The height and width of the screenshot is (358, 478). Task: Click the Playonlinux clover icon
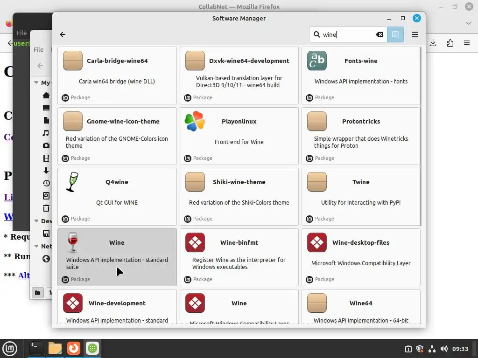[x=195, y=121]
